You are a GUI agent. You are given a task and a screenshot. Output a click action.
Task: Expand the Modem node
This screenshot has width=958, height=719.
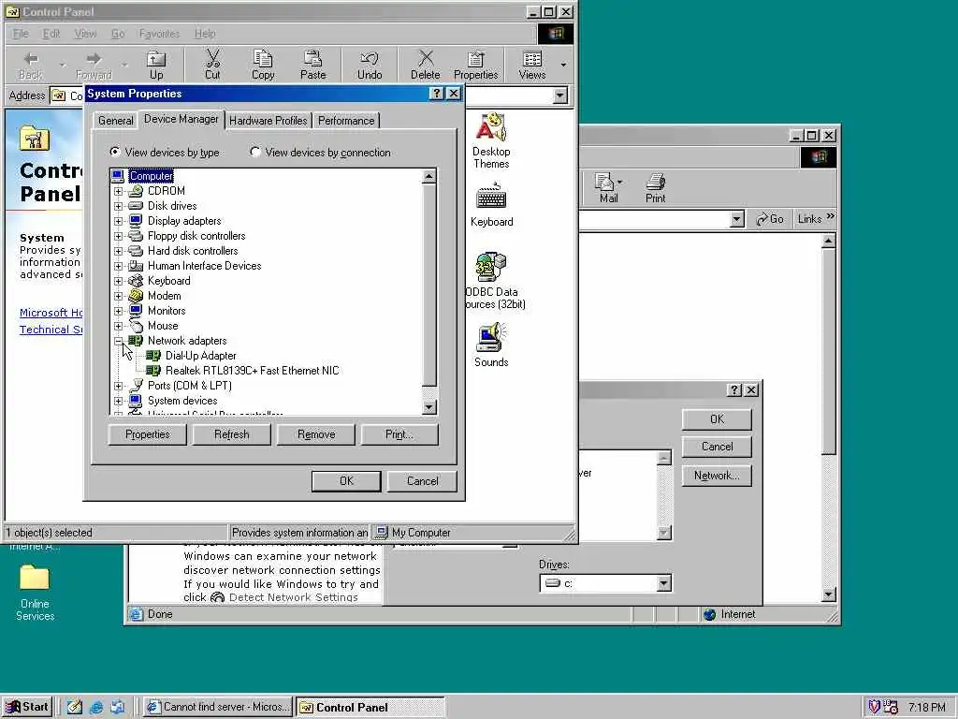tap(119, 296)
